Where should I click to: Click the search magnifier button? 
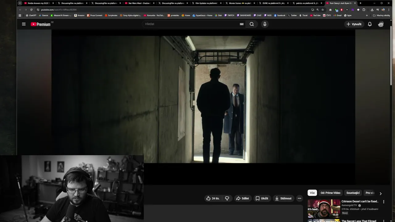[252, 24]
